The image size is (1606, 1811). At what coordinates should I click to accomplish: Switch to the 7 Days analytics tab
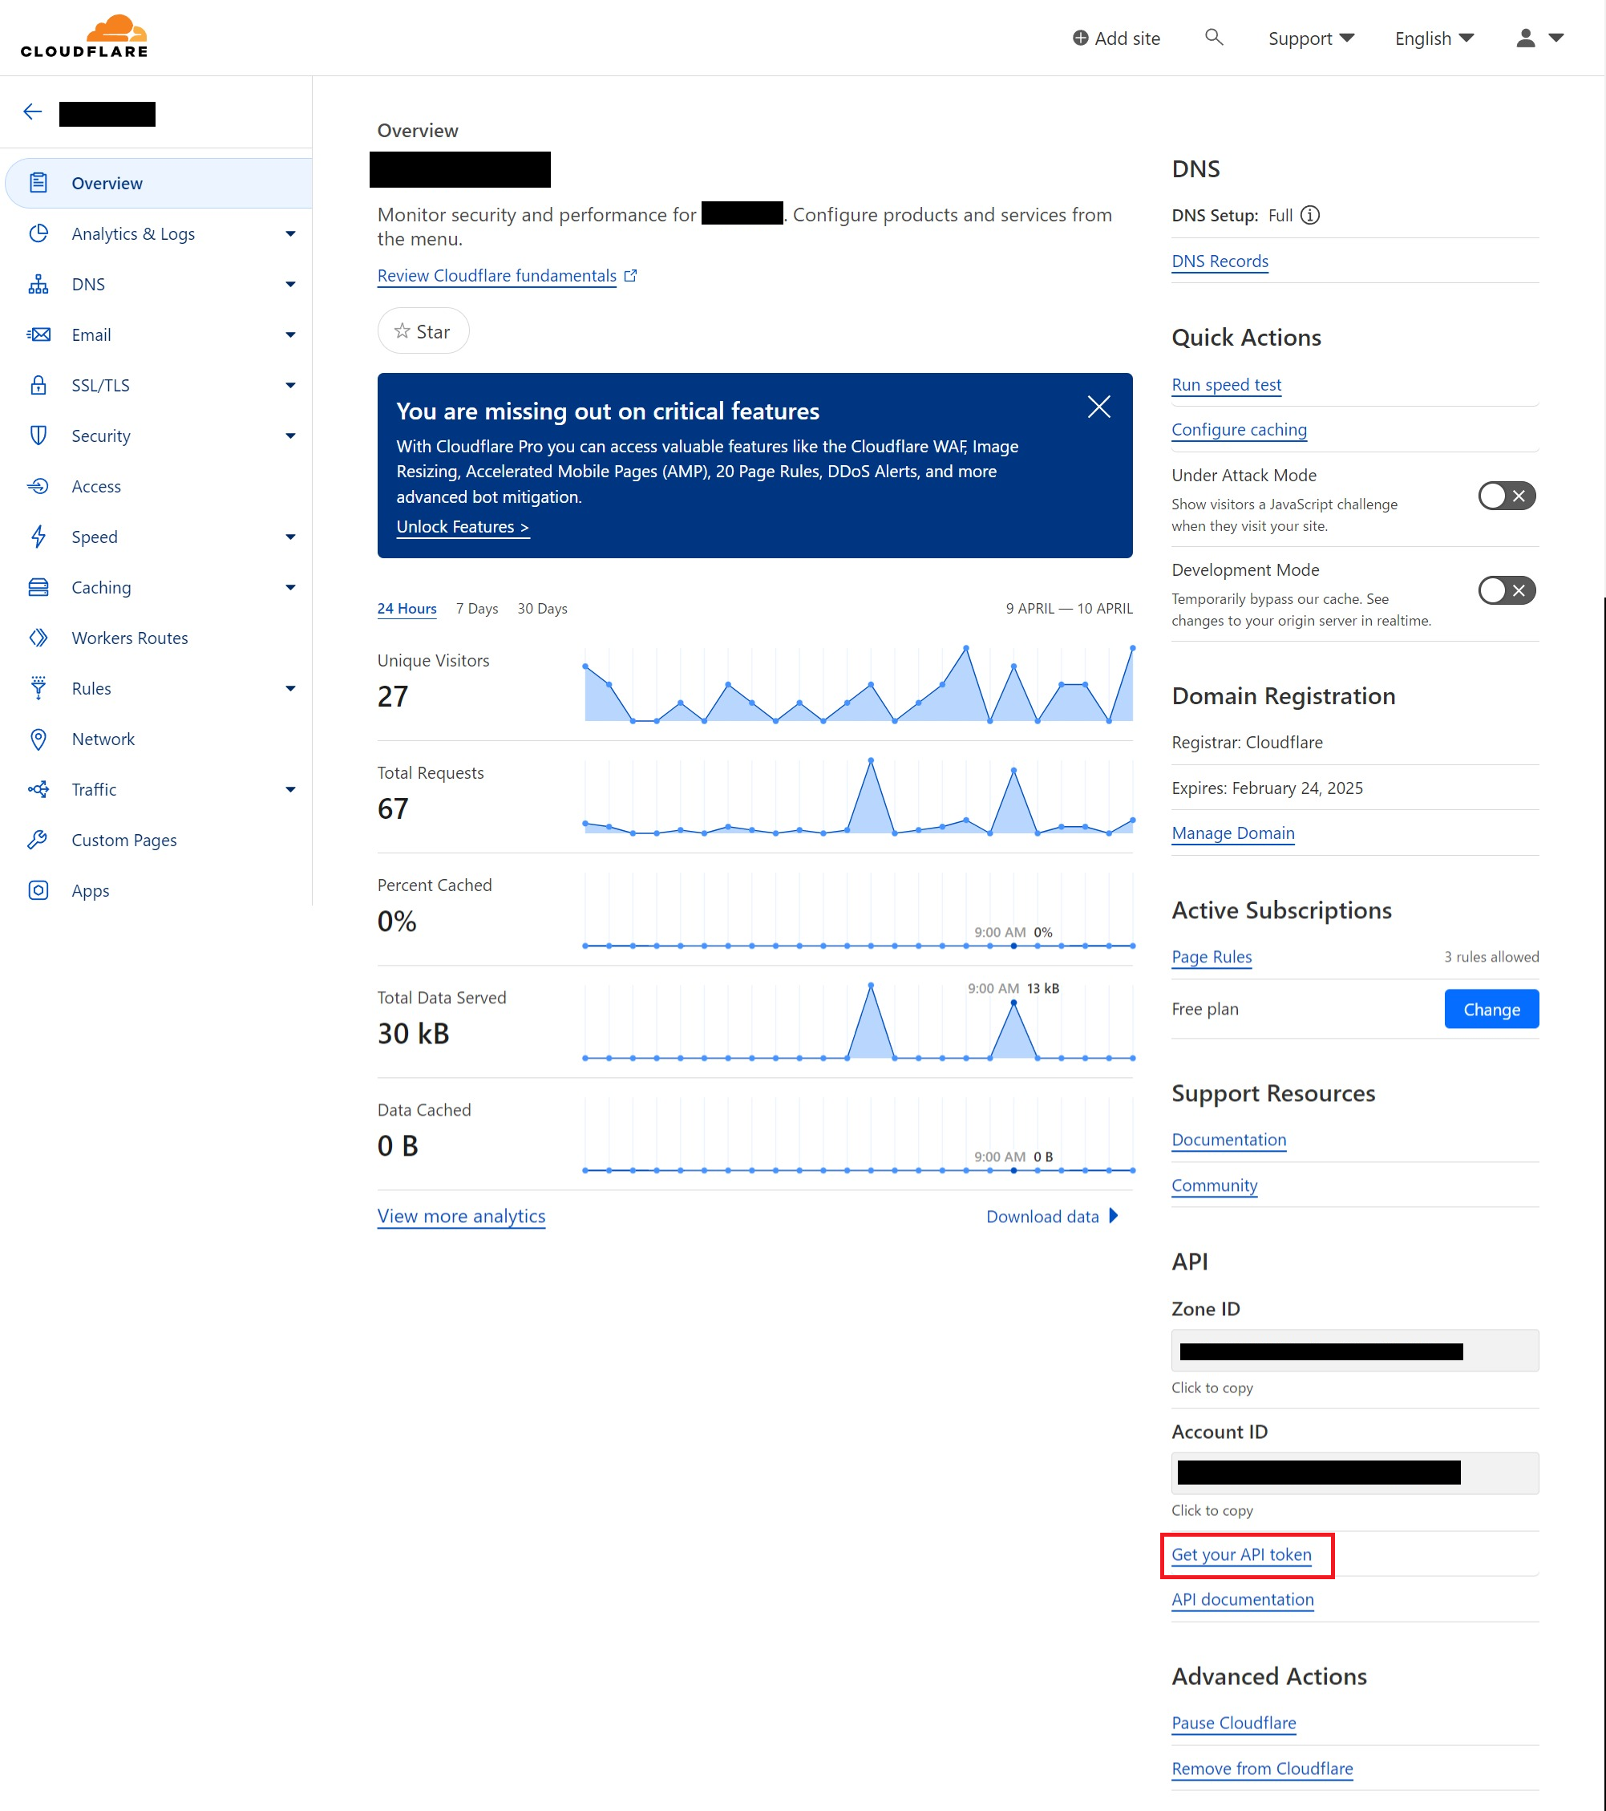tap(476, 609)
